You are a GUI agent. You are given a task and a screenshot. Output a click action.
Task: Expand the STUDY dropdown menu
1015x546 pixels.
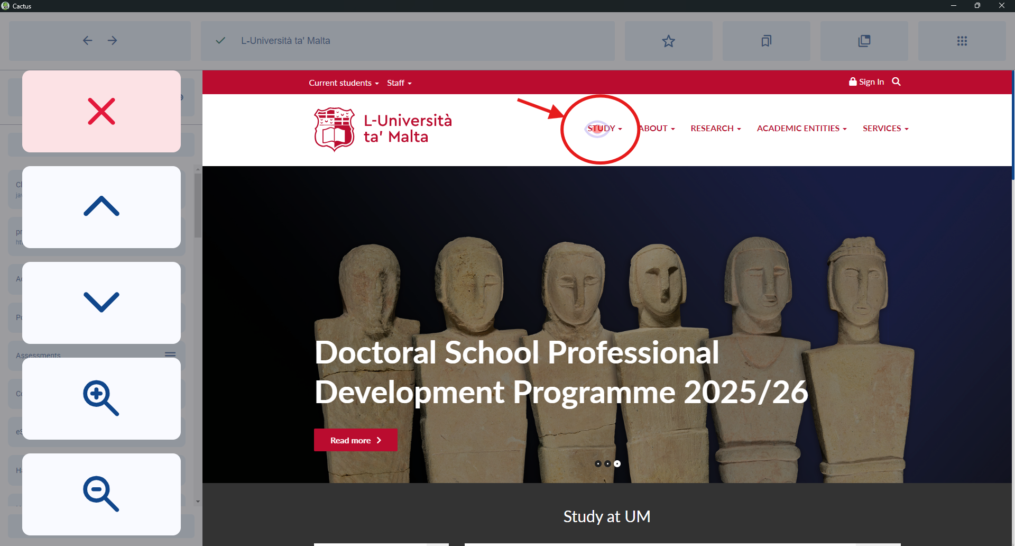[x=604, y=129]
